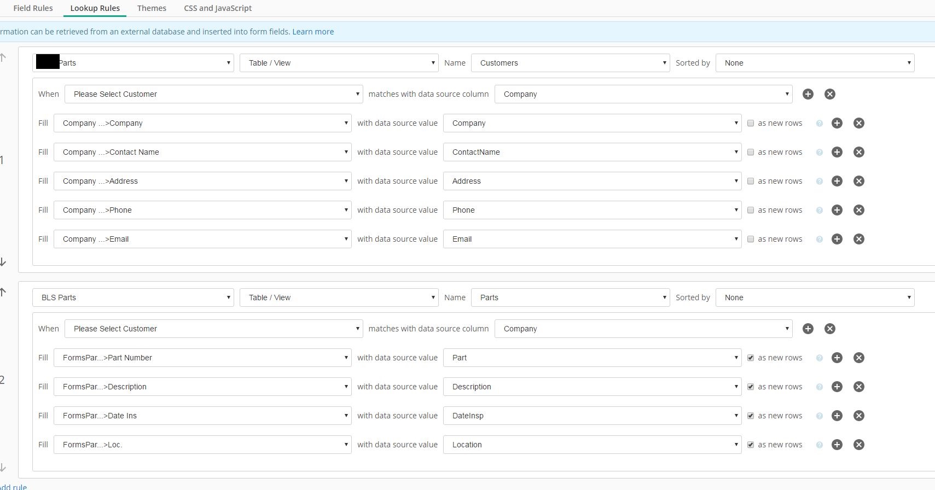This screenshot has height=490, width=935.
Task: Expand the BLS Parts data source dropdown
Action: (133, 297)
